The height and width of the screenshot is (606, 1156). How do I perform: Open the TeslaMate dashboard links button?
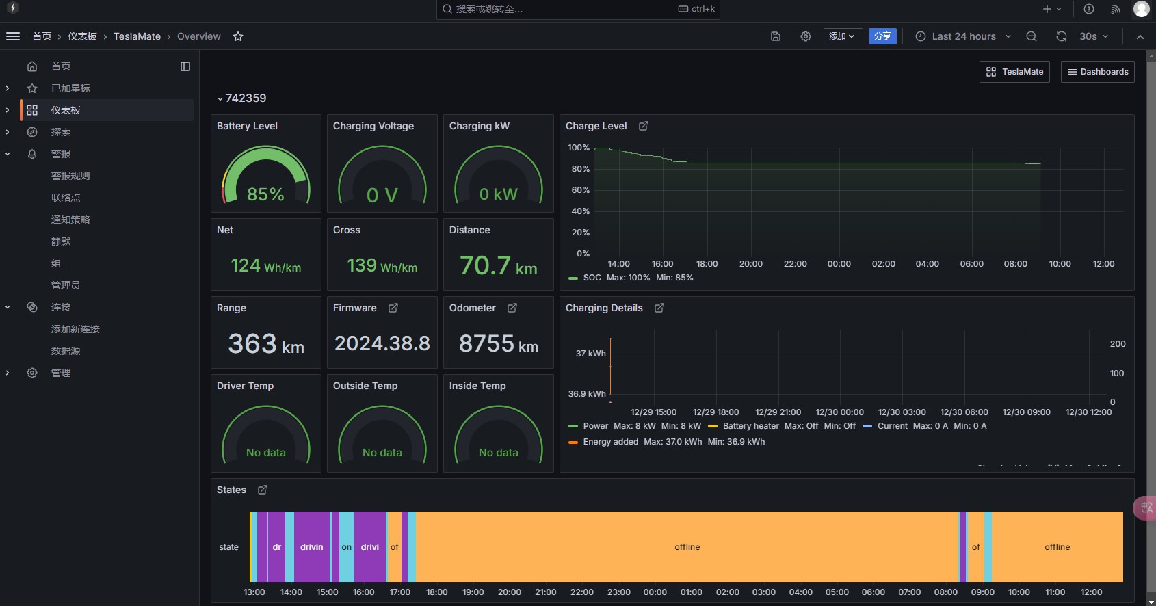coord(1014,72)
